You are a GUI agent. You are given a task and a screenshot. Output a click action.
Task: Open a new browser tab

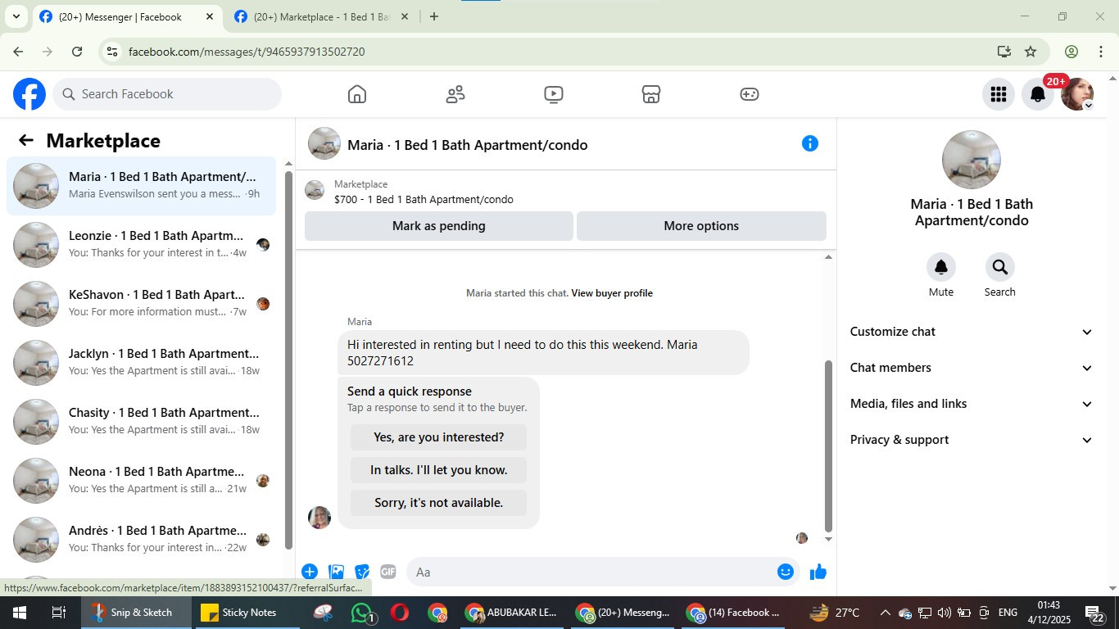point(434,16)
